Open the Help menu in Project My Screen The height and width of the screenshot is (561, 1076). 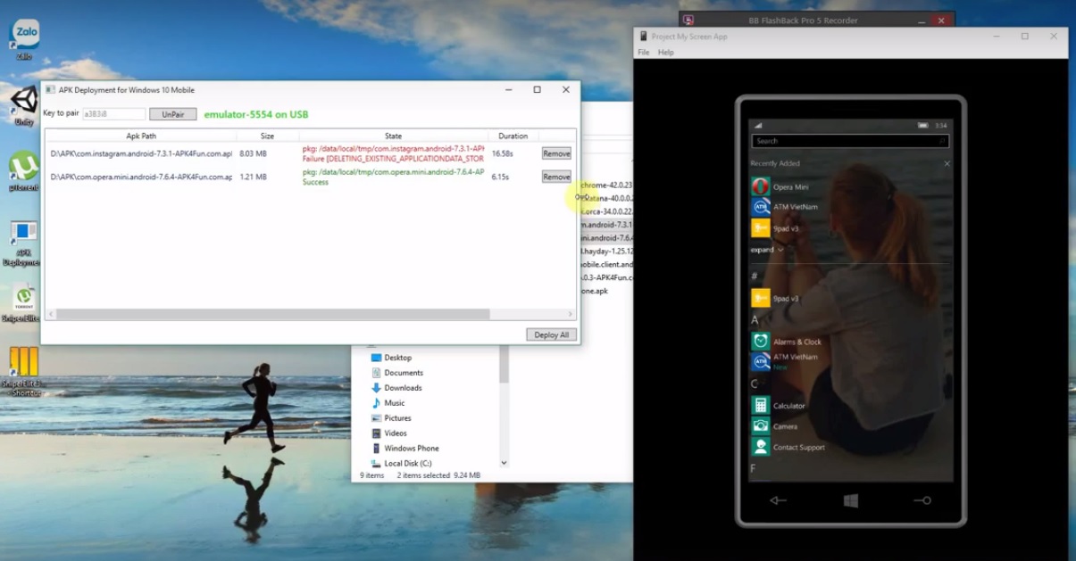click(665, 53)
